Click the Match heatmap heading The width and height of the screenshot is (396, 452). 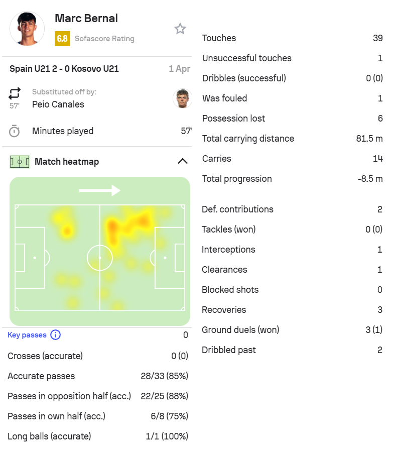[67, 162]
